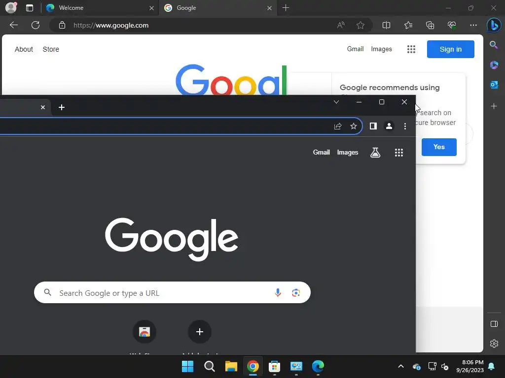The image size is (505, 378).
Task: Open File Explorer from taskbar
Action: point(231,366)
